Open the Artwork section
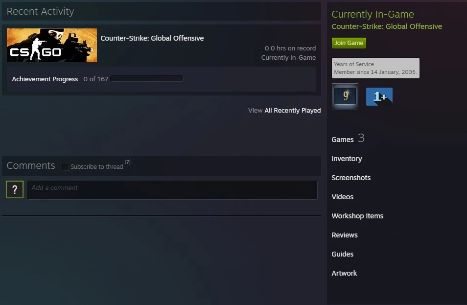The width and height of the screenshot is (467, 305). (x=344, y=273)
